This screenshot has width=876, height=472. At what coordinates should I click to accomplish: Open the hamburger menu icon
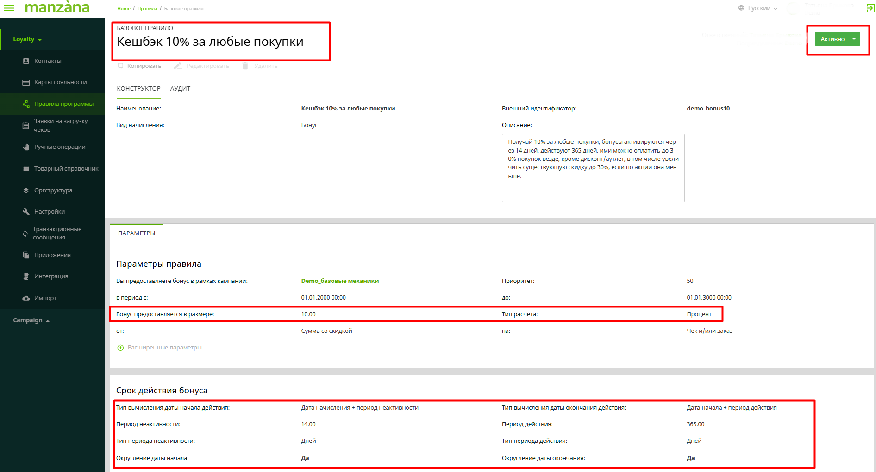click(x=9, y=8)
